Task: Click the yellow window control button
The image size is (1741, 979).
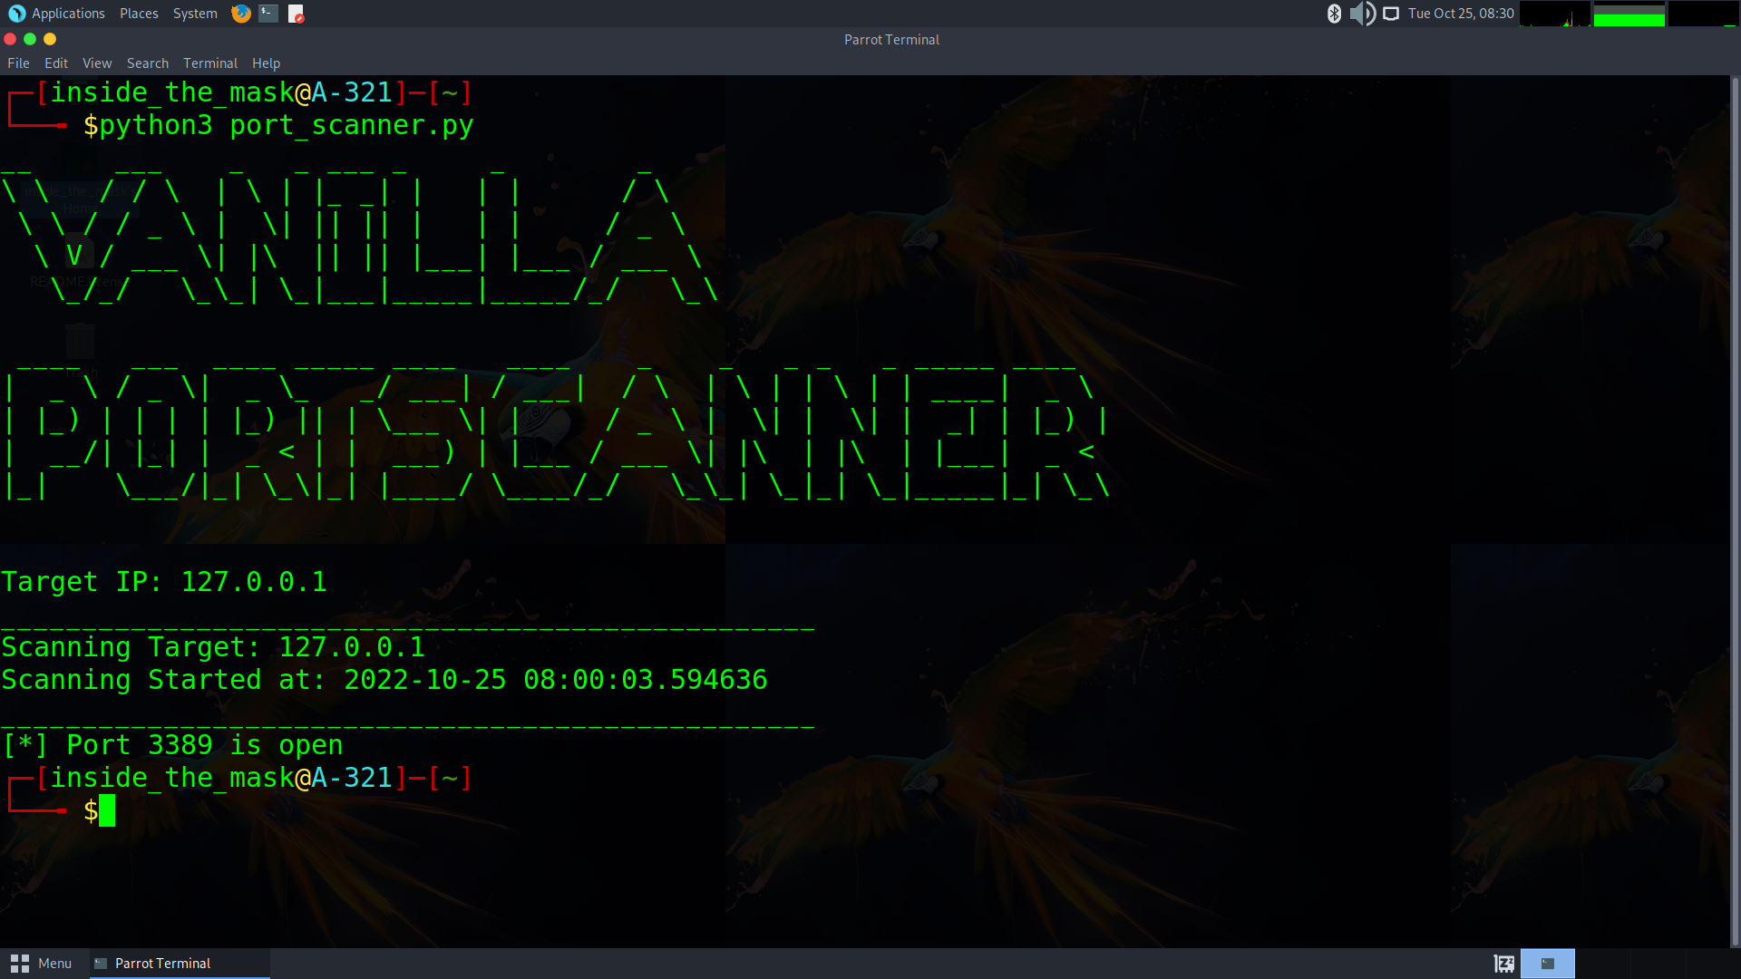Action: pos(50,39)
